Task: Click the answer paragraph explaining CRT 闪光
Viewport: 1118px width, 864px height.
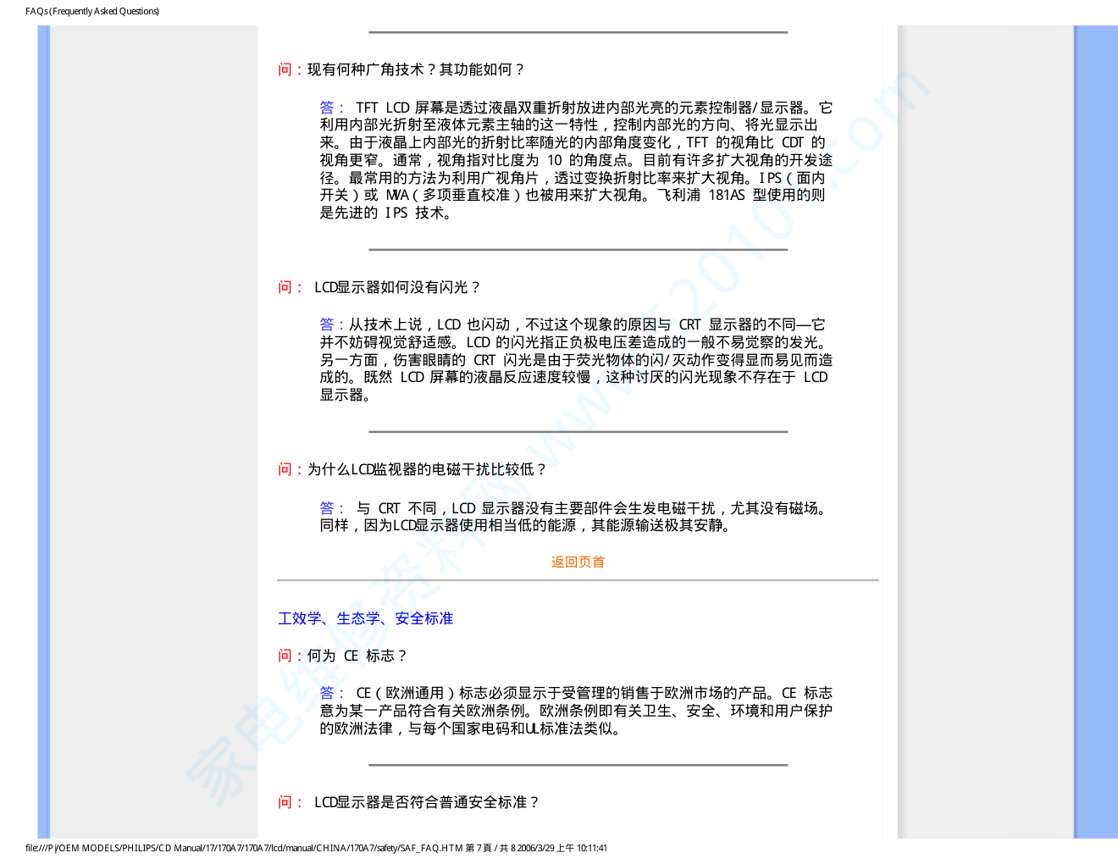Action: pos(576,360)
